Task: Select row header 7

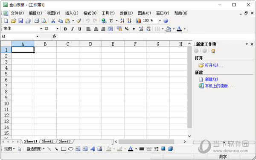Action: coord(6,86)
